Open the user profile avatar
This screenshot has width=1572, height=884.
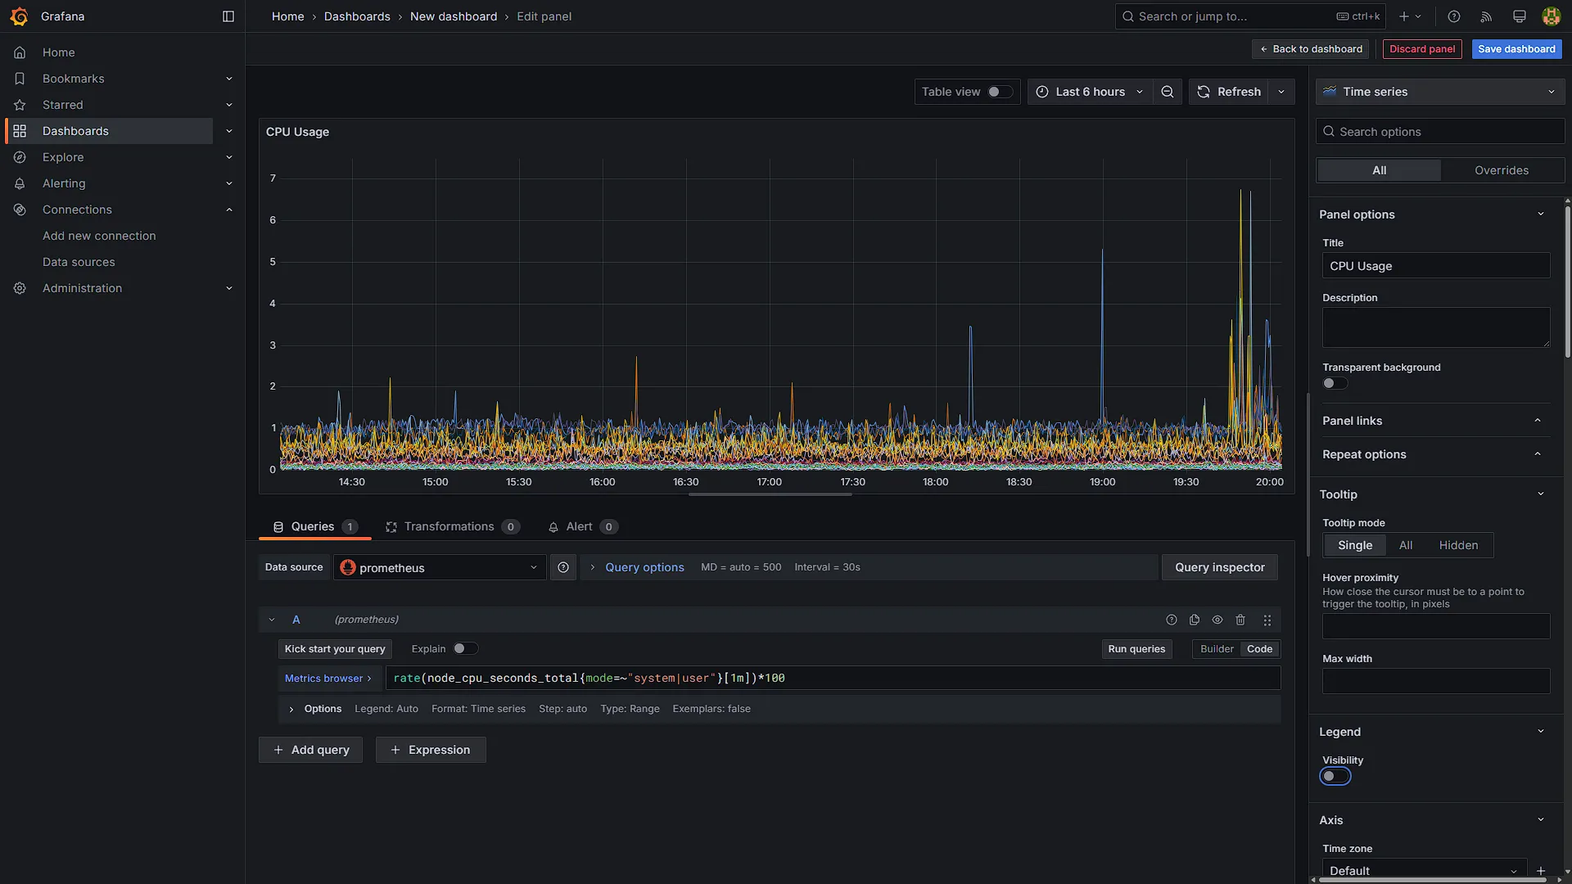coord(1551,16)
